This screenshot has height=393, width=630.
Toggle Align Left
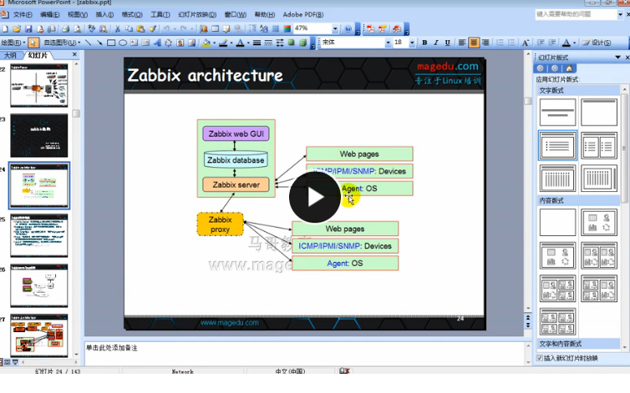(462, 43)
